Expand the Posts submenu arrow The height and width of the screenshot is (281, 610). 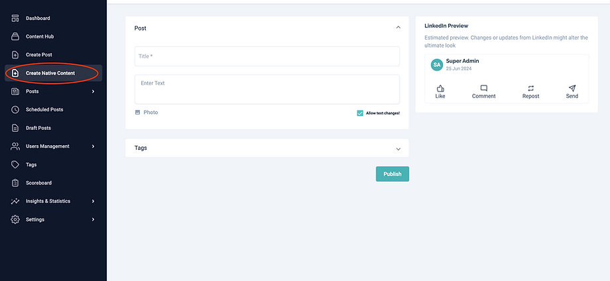click(x=93, y=91)
